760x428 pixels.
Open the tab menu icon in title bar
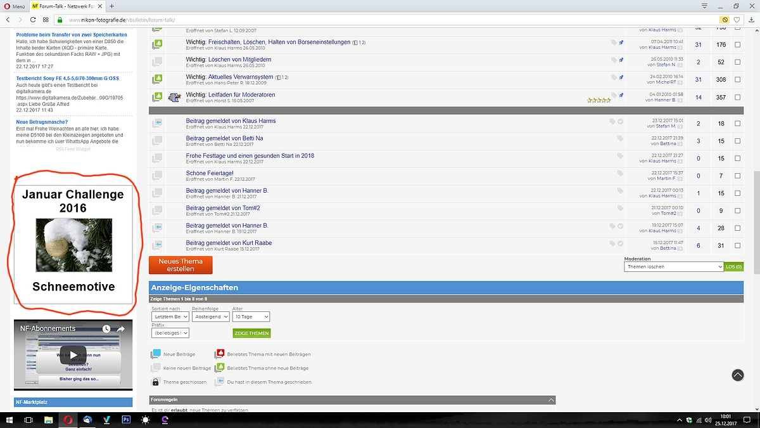tap(704, 6)
